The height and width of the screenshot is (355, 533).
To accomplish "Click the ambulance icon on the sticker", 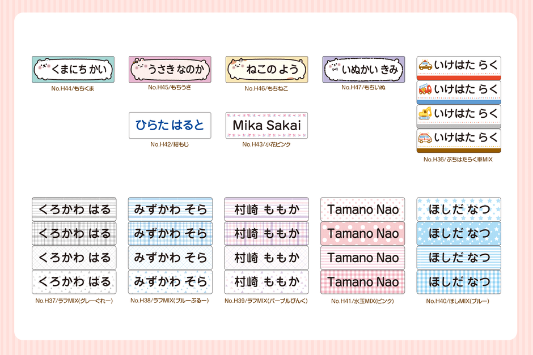I will click(x=425, y=138).
